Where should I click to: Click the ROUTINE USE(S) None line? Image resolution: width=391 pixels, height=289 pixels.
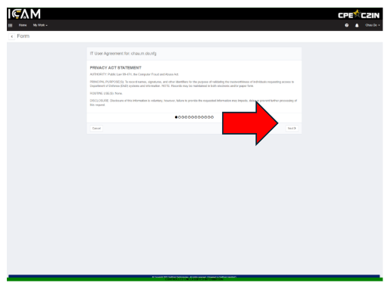(x=106, y=93)
